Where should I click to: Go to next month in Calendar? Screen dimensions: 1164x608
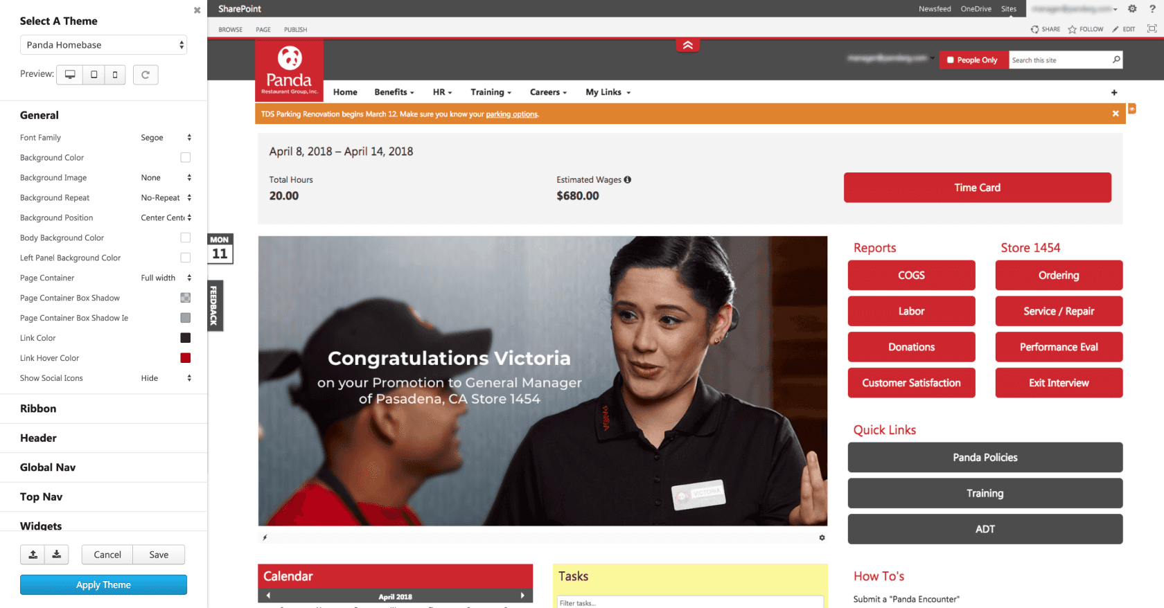523,596
